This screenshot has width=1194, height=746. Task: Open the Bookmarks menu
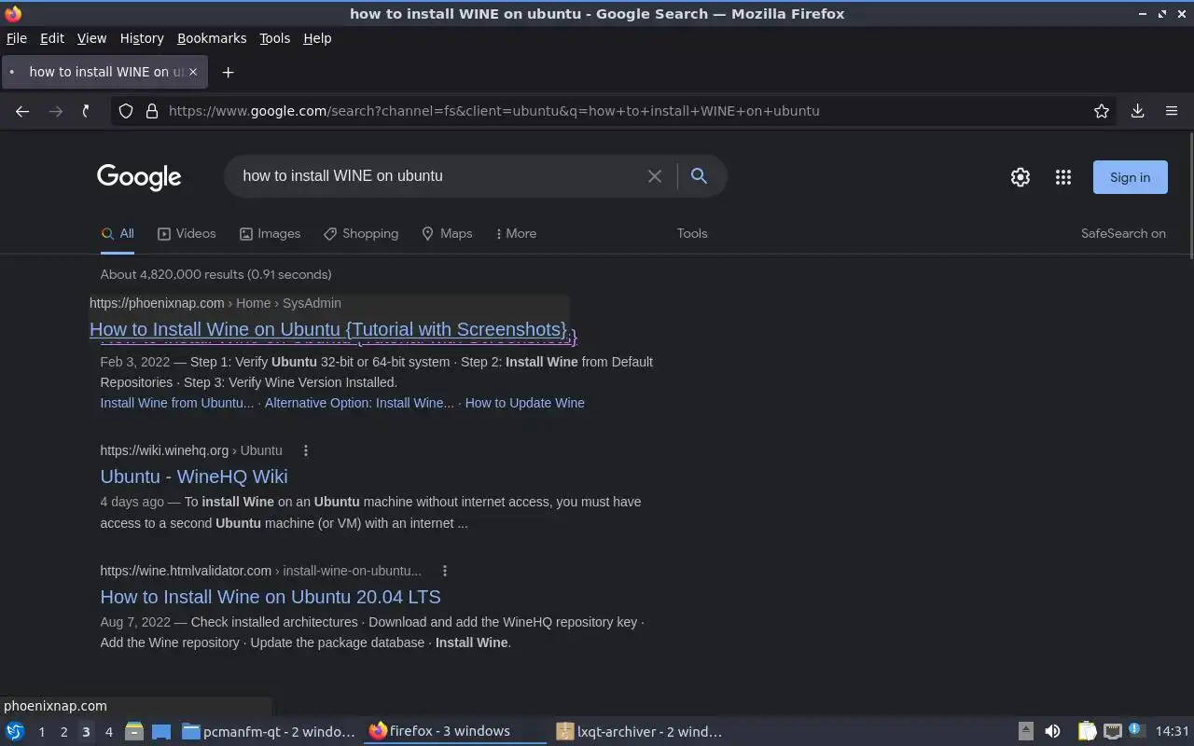[212, 38]
